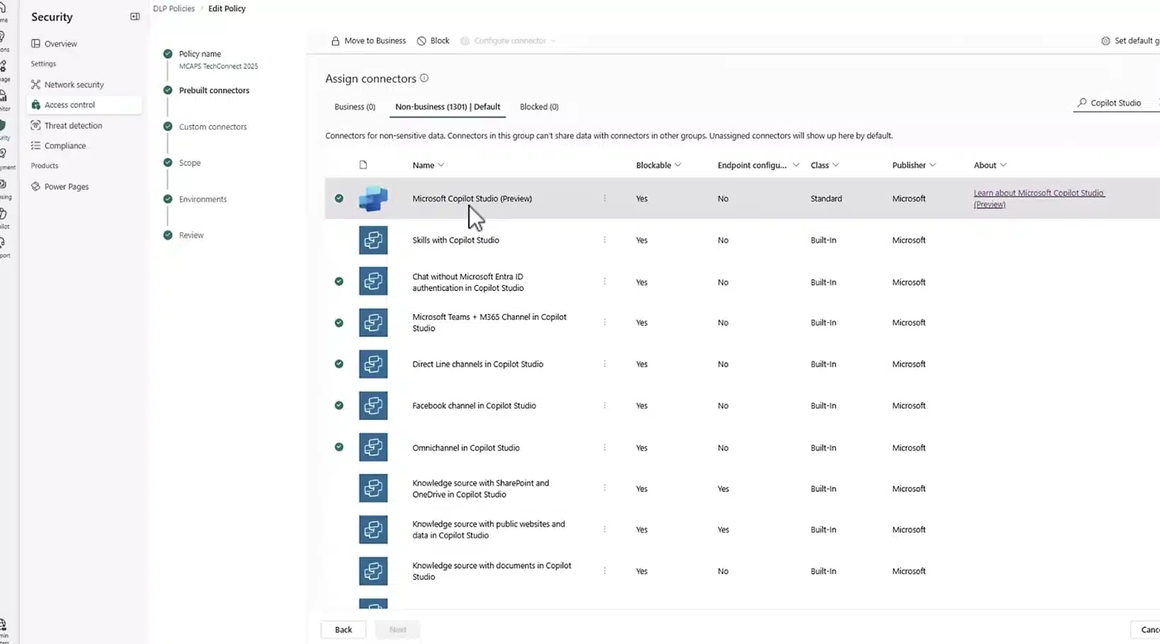Image resolution: width=1160 pixels, height=644 pixels.
Task: Click the Direct Line channels connector icon
Action: click(373, 364)
